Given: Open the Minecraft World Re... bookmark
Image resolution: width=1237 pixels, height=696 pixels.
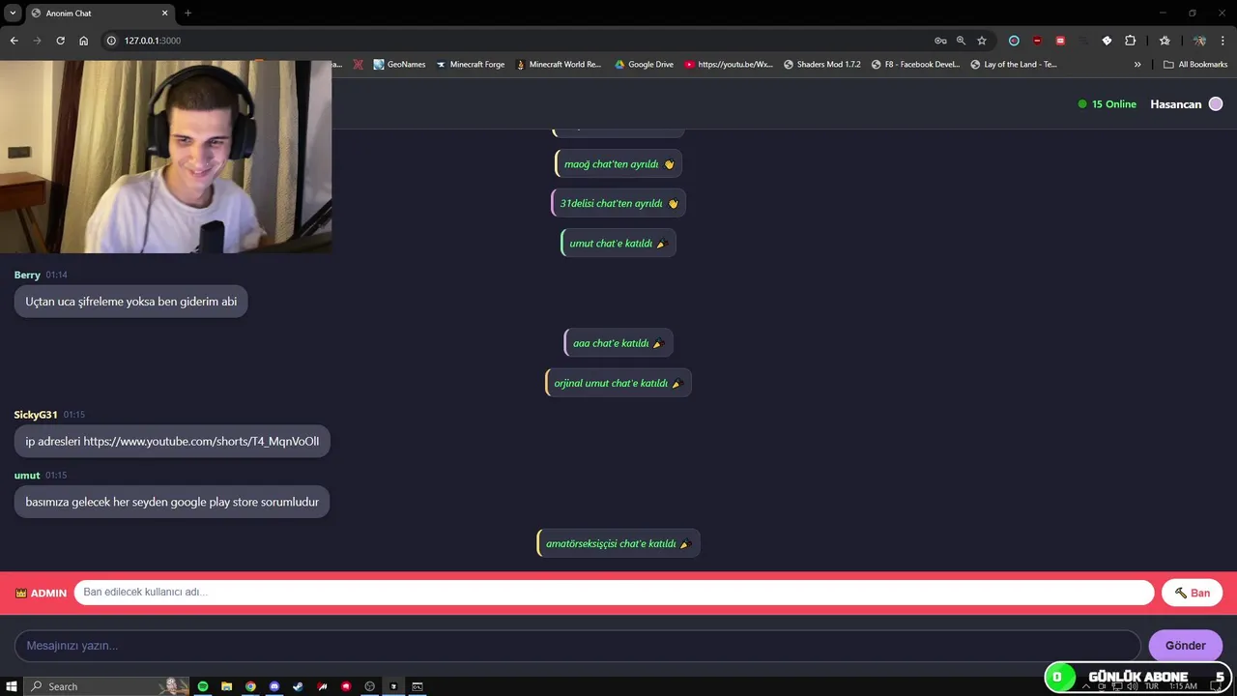Looking at the screenshot, I should (x=559, y=65).
